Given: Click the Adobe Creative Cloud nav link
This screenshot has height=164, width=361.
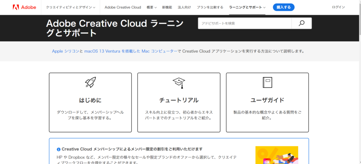Looking at the screenshot, I should (x=123, y=7).
